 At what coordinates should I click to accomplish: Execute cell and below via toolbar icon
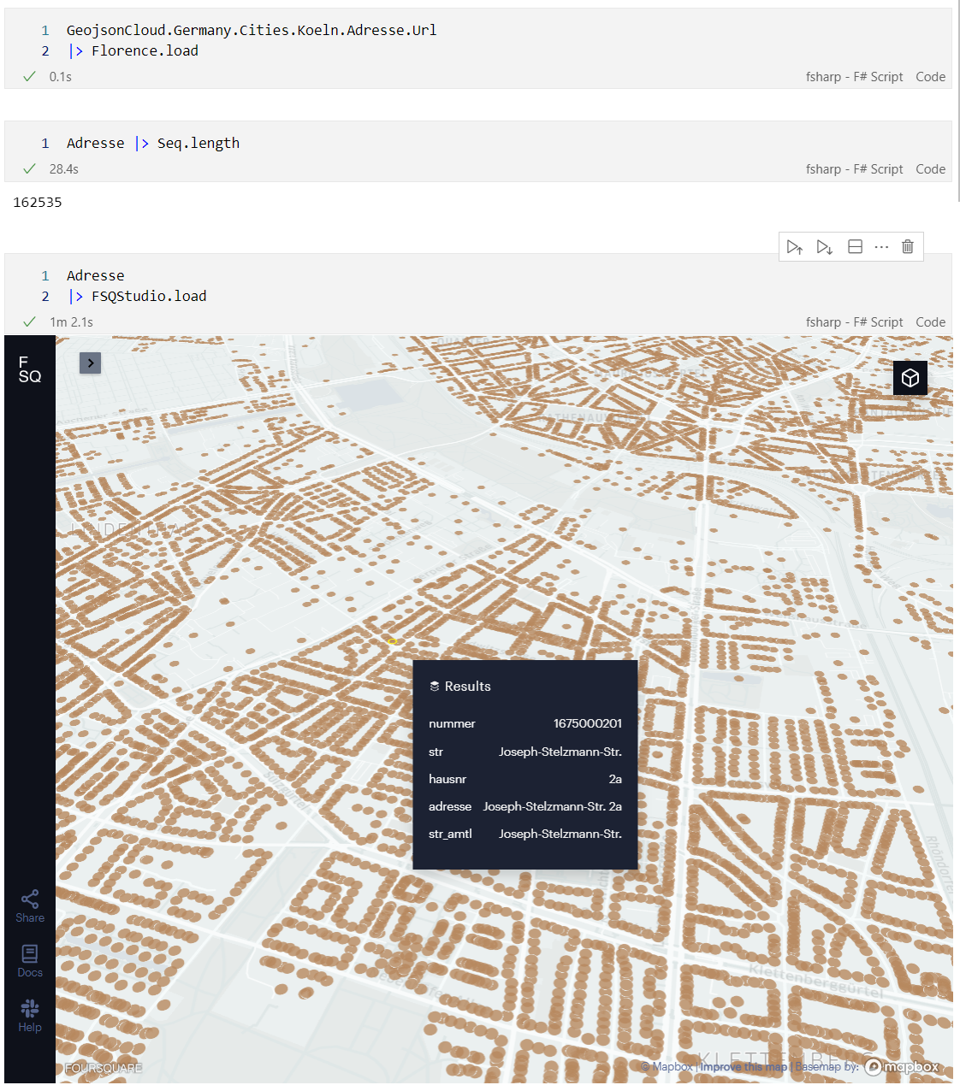pyautogui.click(x=825, y=247)
